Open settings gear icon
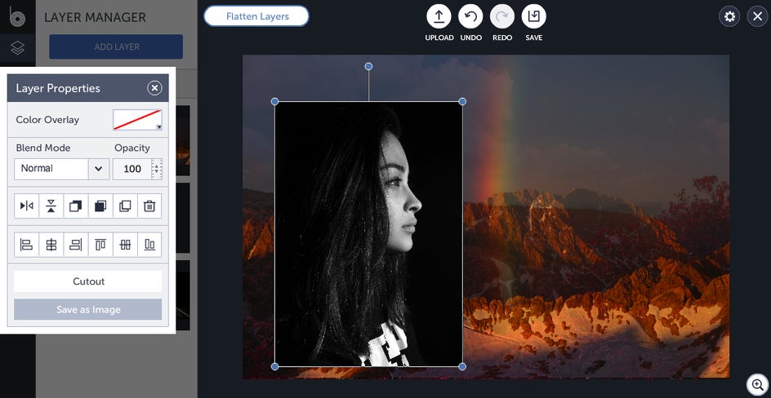Viewport: 771px width, 398px height. [729, 16]
